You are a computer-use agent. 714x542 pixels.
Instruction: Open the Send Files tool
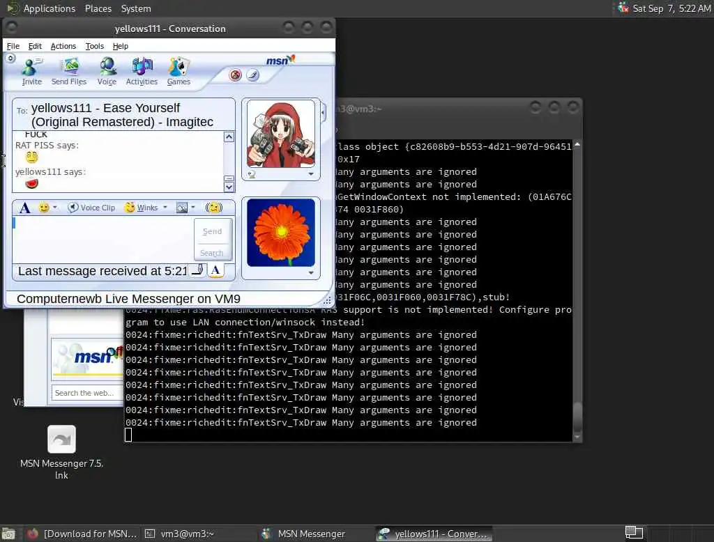pyautogui.click(x=69, y=72)
